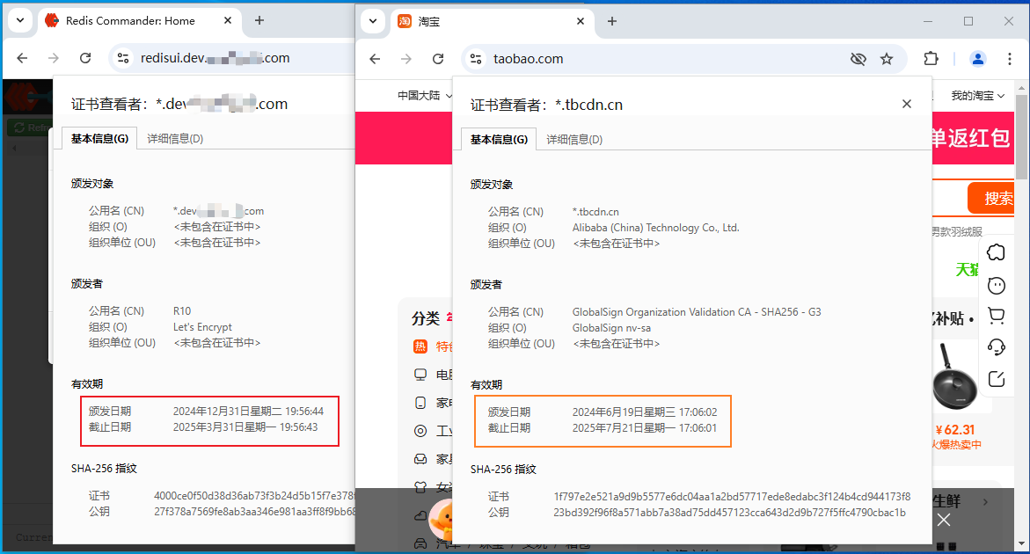Go forward in the Redis Commander window
The width and height of the screenshot is (1030, 554).
(x=53, y=58)
